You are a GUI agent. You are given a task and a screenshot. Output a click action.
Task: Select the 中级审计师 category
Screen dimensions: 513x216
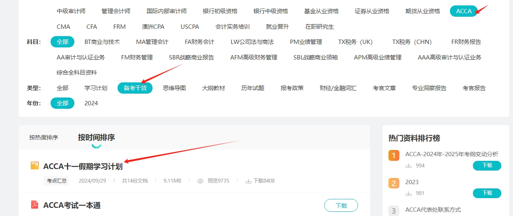(71, 11)
